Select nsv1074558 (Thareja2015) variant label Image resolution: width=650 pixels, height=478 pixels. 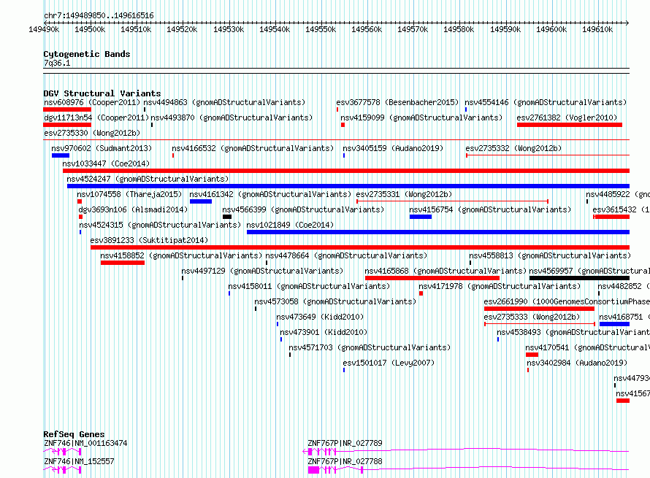(x=129, y=194)
